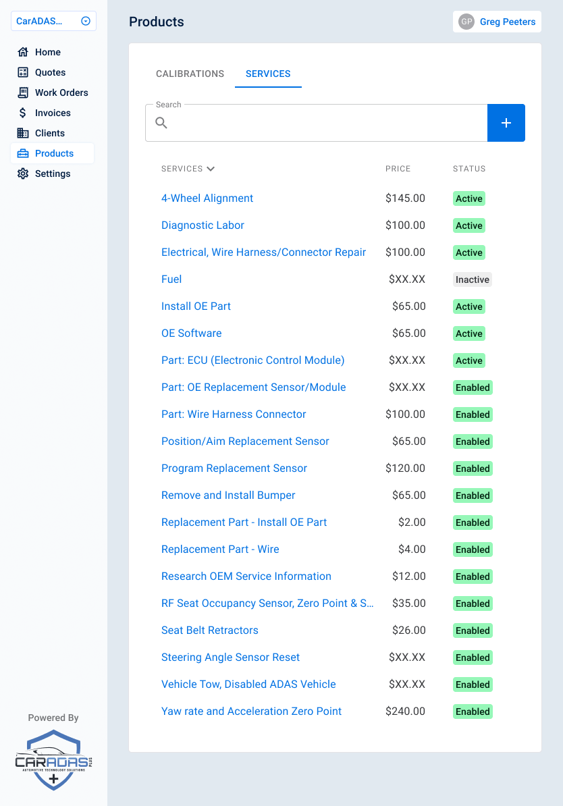
Task: Open Yaw rate and Acceleration Zero Point
Action: coord(251,711)
